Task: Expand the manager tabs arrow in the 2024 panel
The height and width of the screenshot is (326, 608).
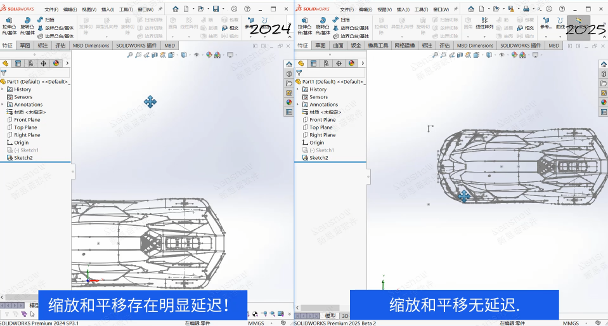Action: [67, 63]
